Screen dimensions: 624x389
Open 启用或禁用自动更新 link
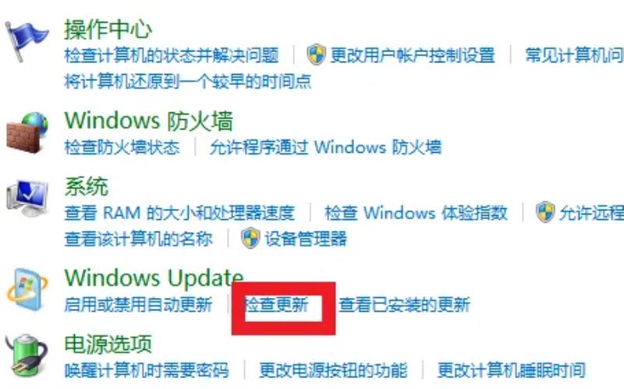[x=138, y=305]
